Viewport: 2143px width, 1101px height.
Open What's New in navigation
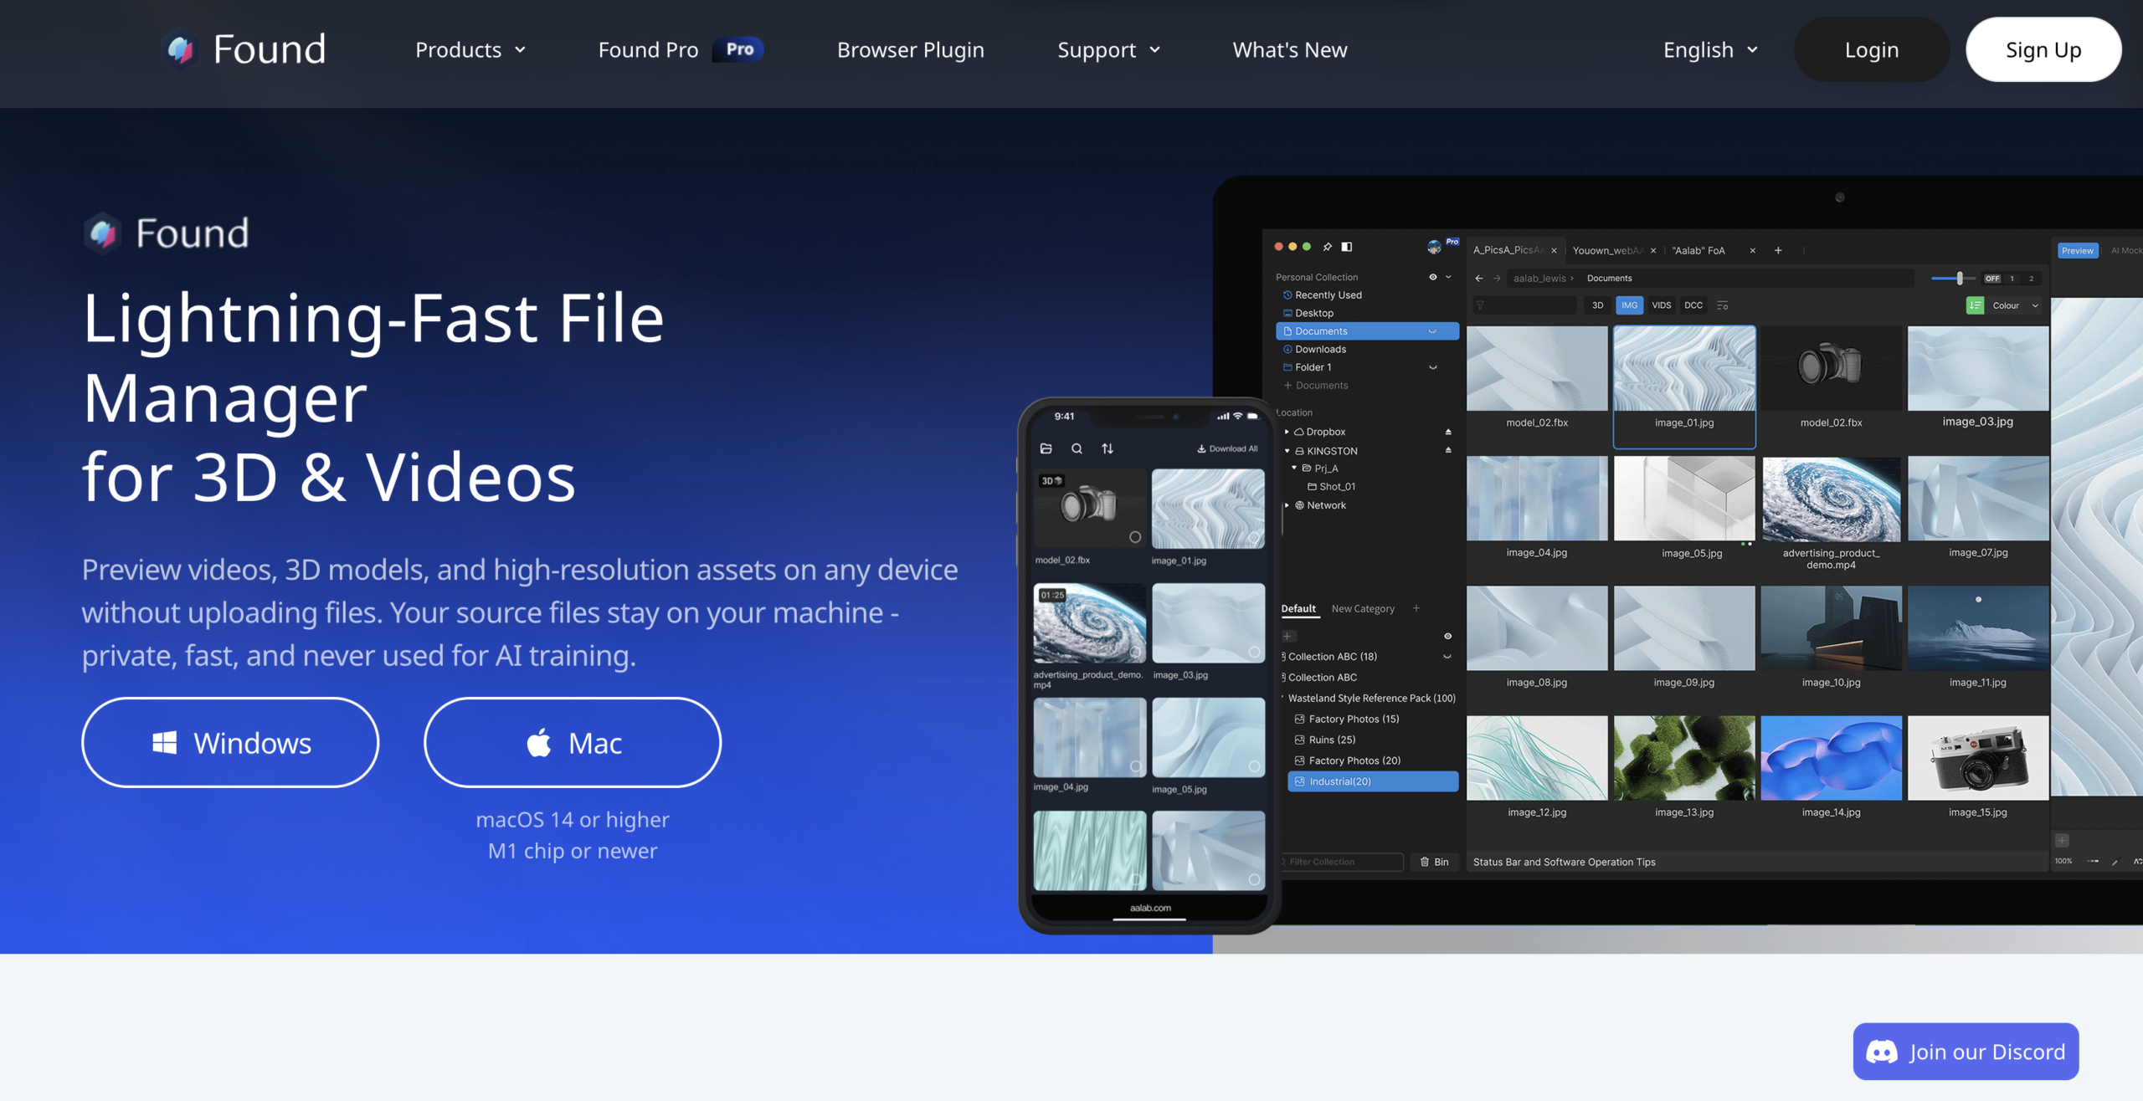pos(1289,50)
